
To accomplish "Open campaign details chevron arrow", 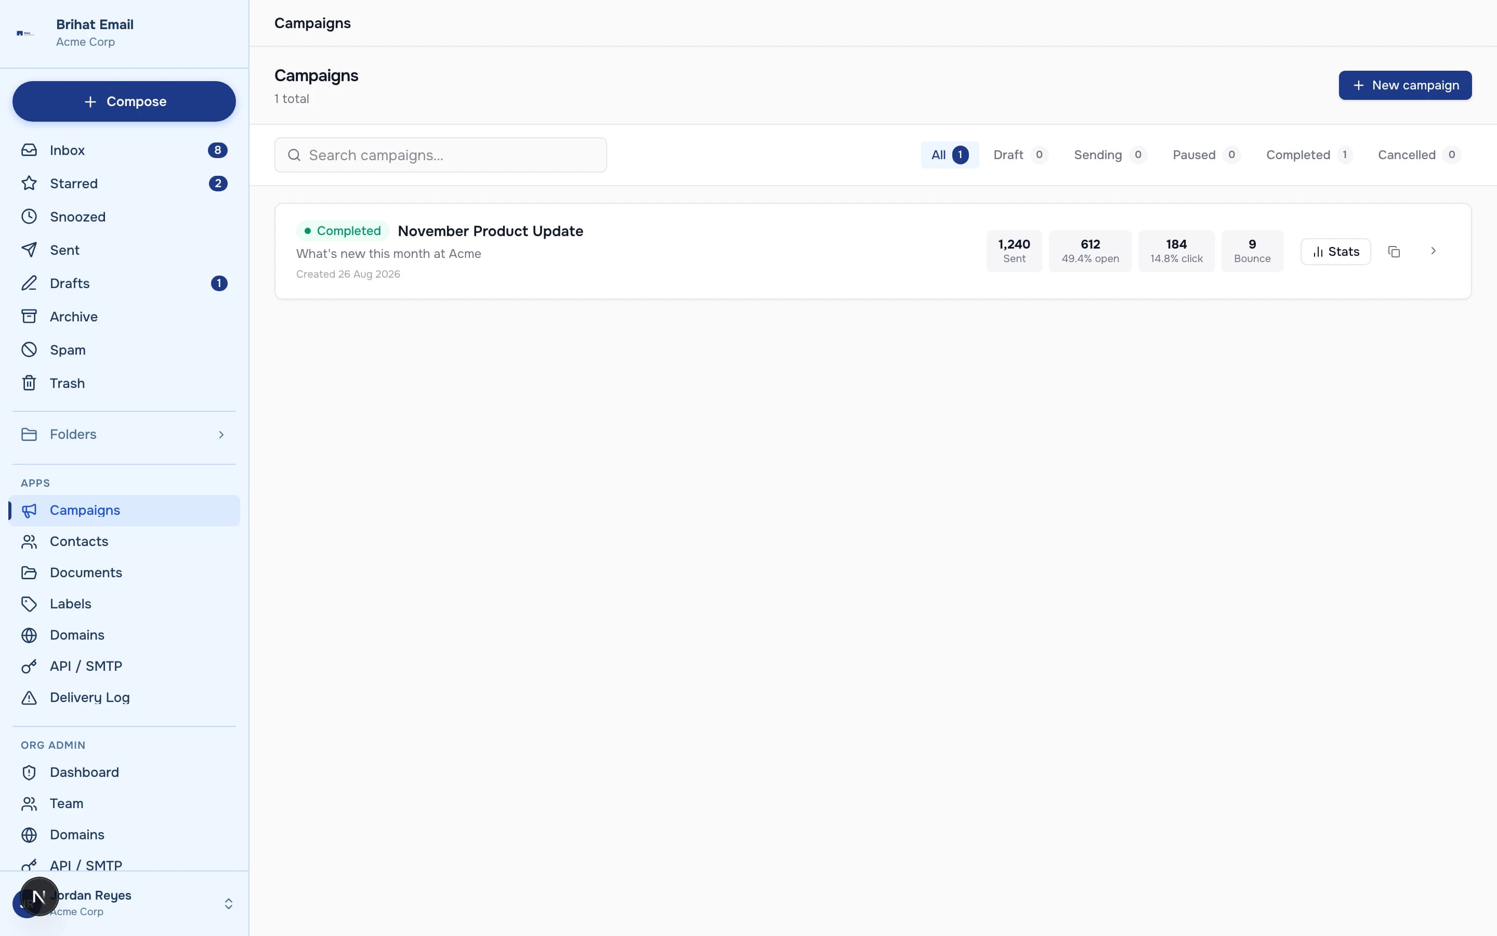I will click(1433, 251).
